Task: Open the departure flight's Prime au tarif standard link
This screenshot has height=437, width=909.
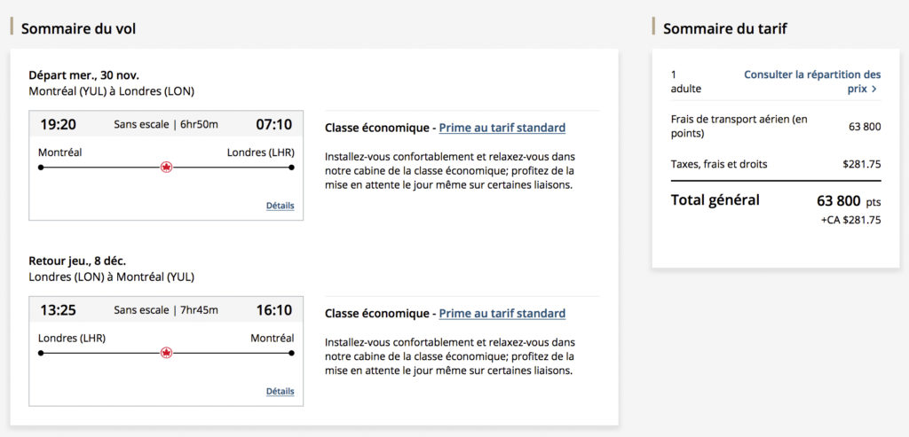Action: tap(502, 128)
